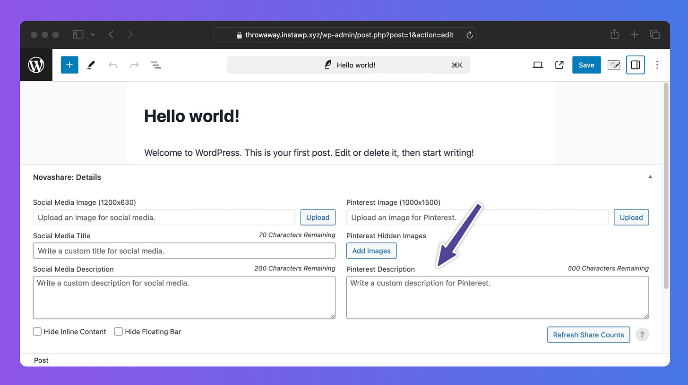Click Upload for Pinterest Image
This screenshot has width=688, height=385.
[631, 218]
